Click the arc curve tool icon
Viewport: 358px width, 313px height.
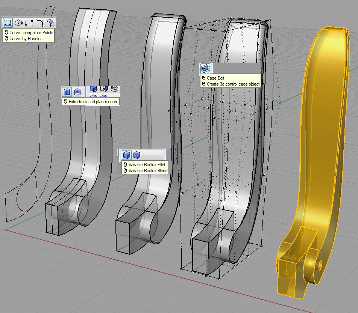(39, 23)
